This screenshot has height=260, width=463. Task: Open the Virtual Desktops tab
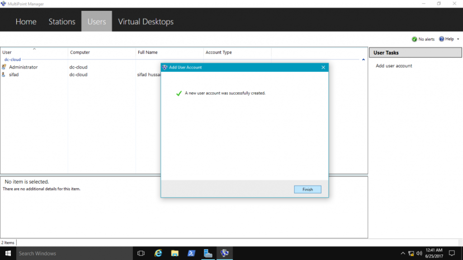tap(146, 22)
